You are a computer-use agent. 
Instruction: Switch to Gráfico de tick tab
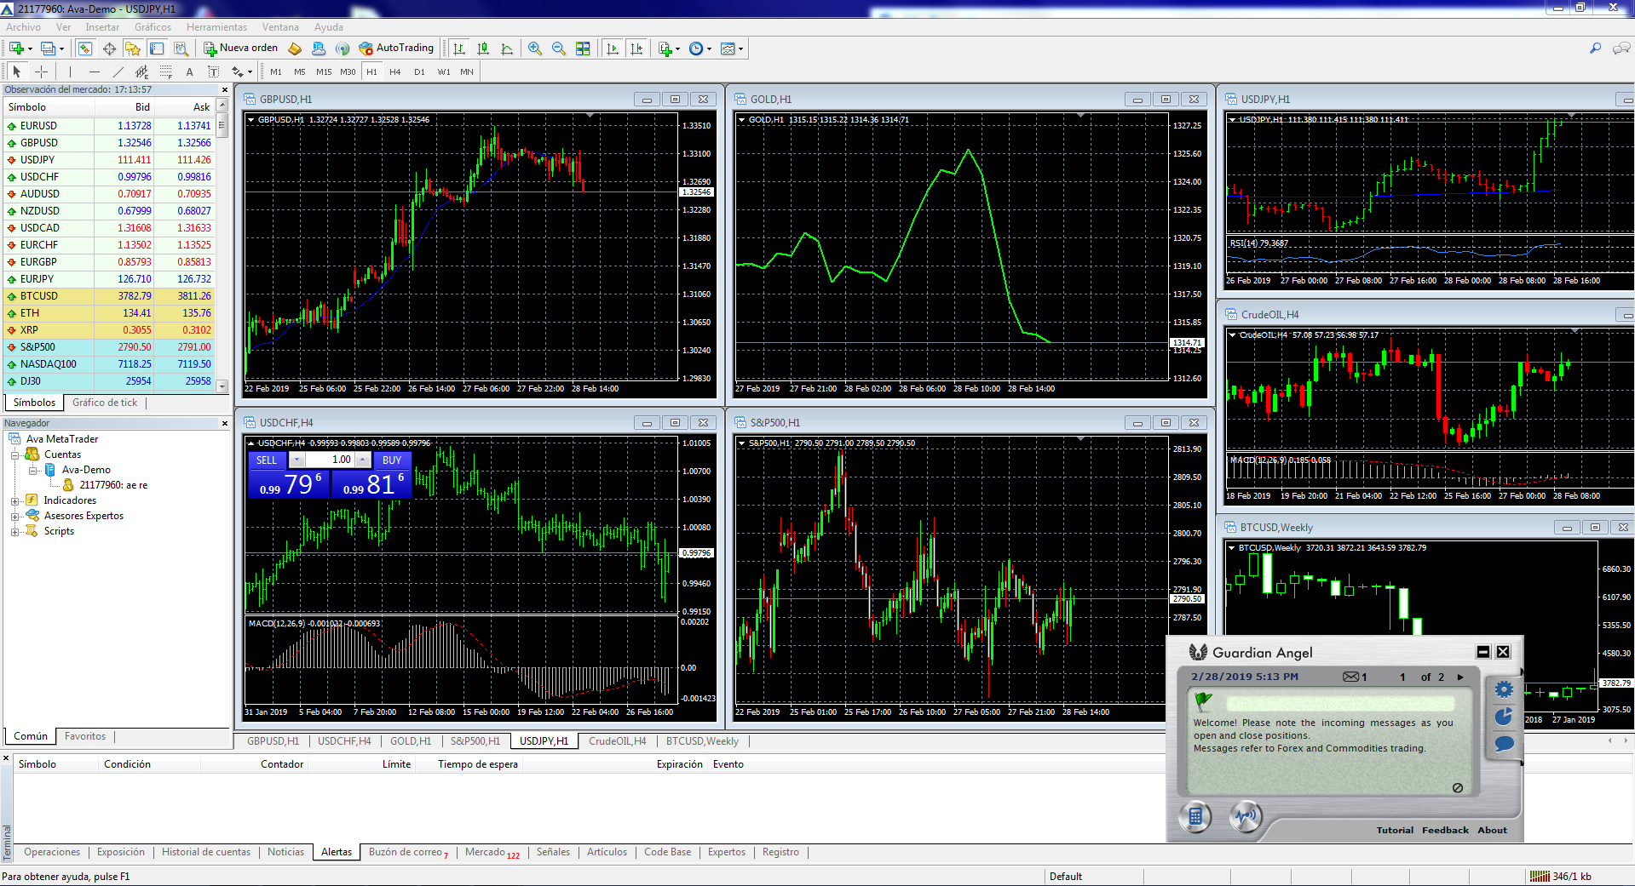[105, 403]
